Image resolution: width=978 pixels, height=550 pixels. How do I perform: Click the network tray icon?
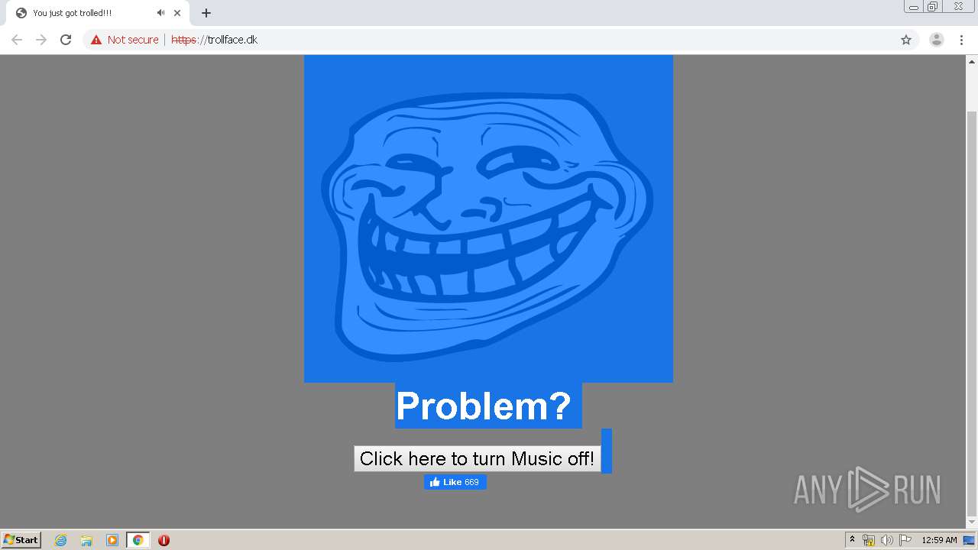869,540
